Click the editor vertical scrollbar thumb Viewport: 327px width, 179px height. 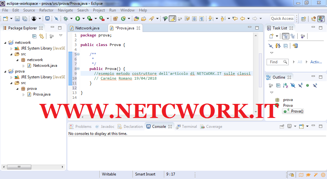(260, 70)
